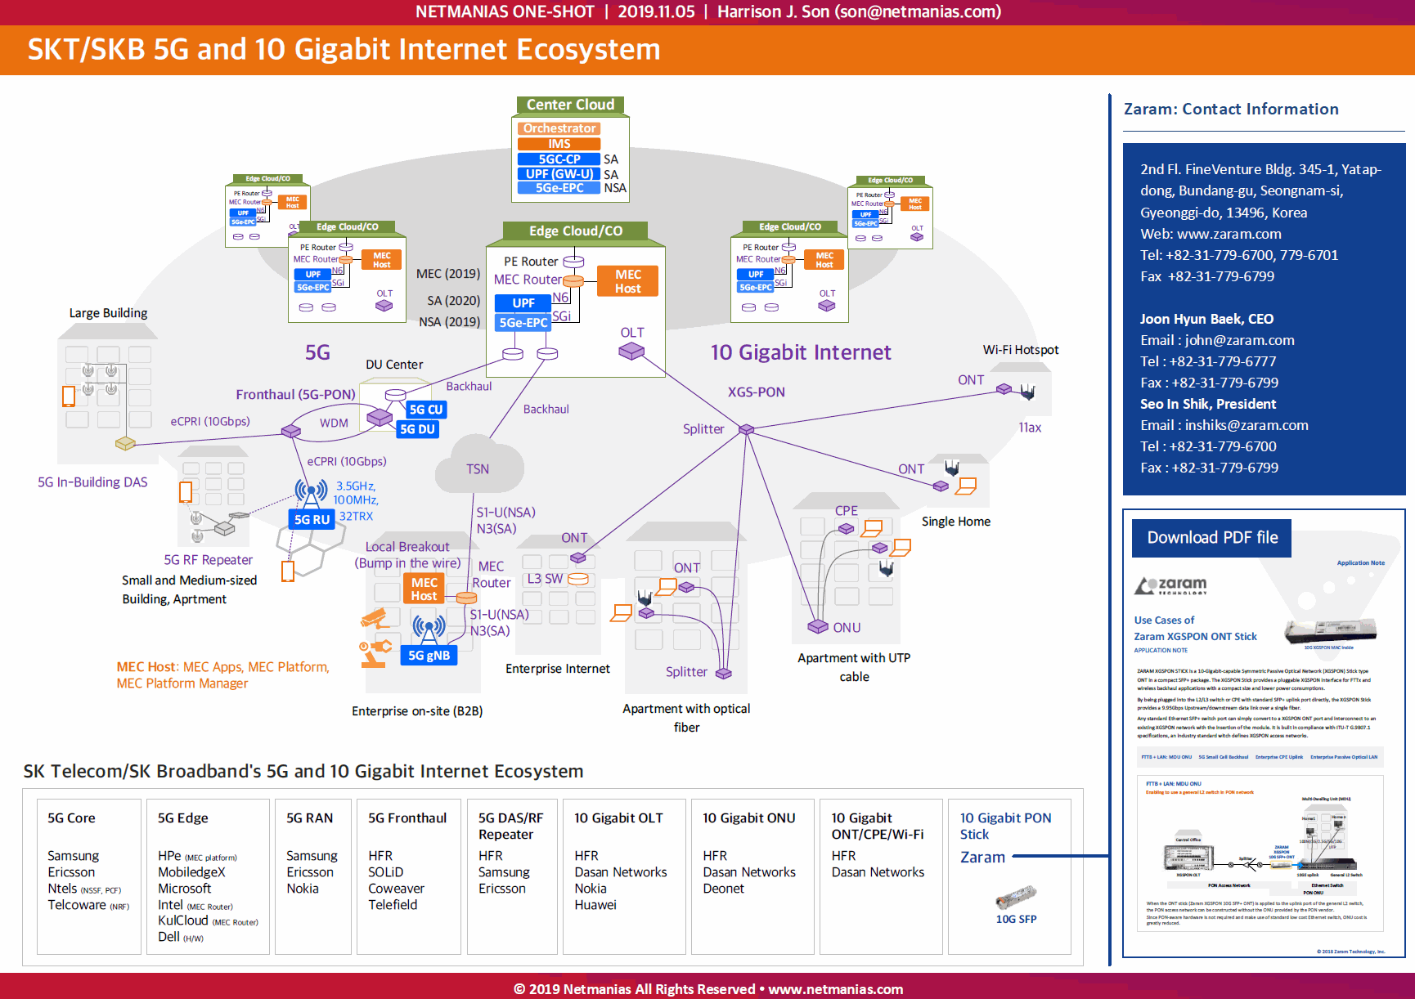Click the PE Router icon in central Edge Cloud
The height and width of the screenshot is (999, 1415).
(573, 262)
